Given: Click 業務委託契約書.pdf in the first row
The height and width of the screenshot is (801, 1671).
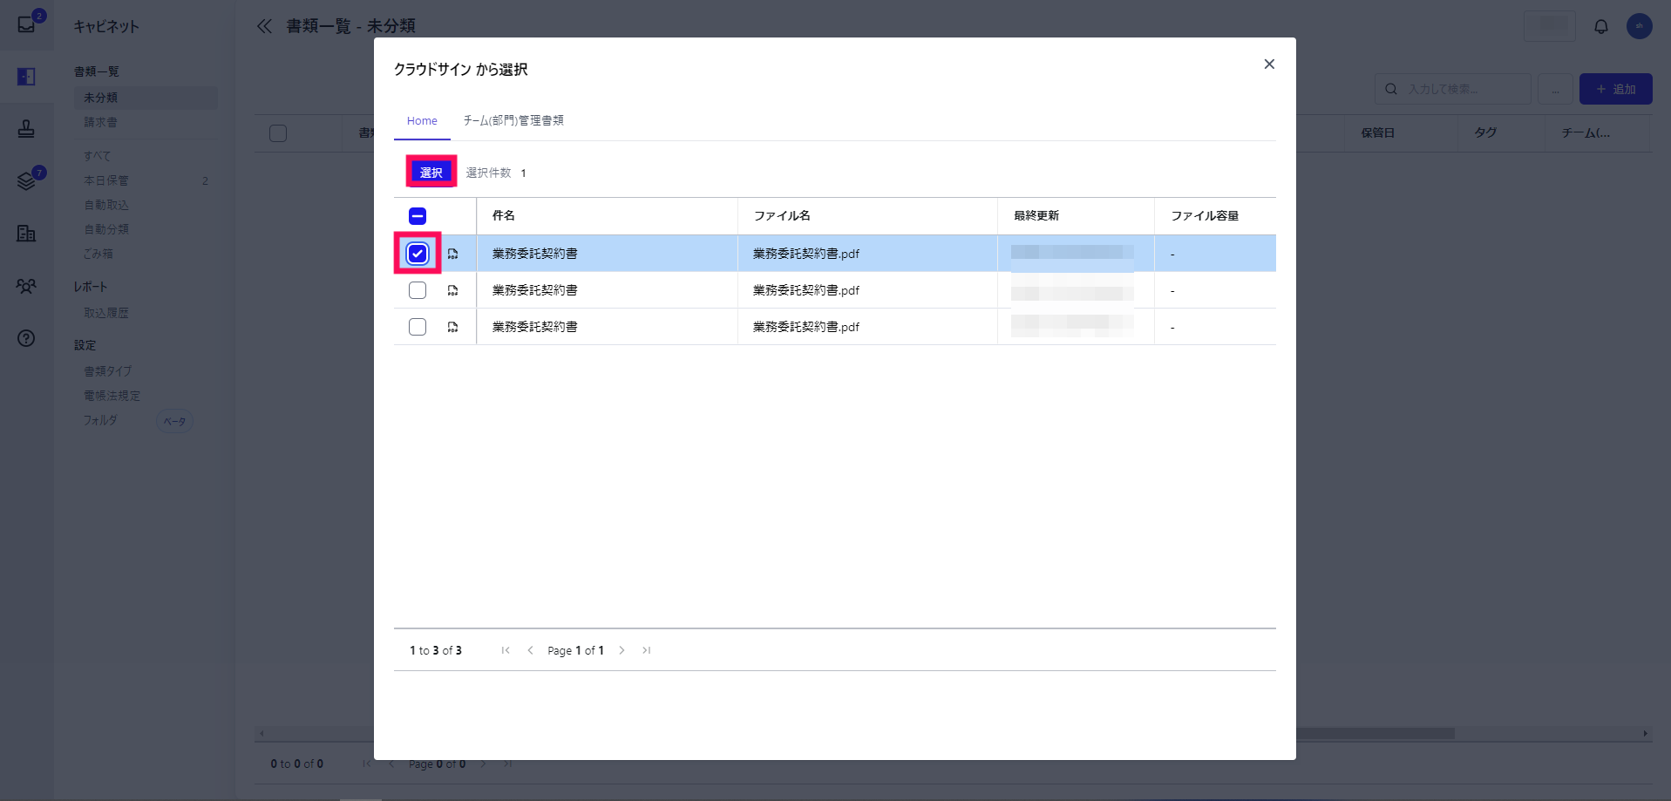Looking at the screenshot, I should click(806, 254).
